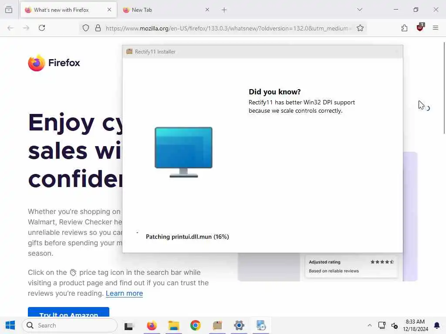The height and width of the screenshot is (334, 446).
Task: Switch to Firefox in the taskbar
Action: pos(152,325)
